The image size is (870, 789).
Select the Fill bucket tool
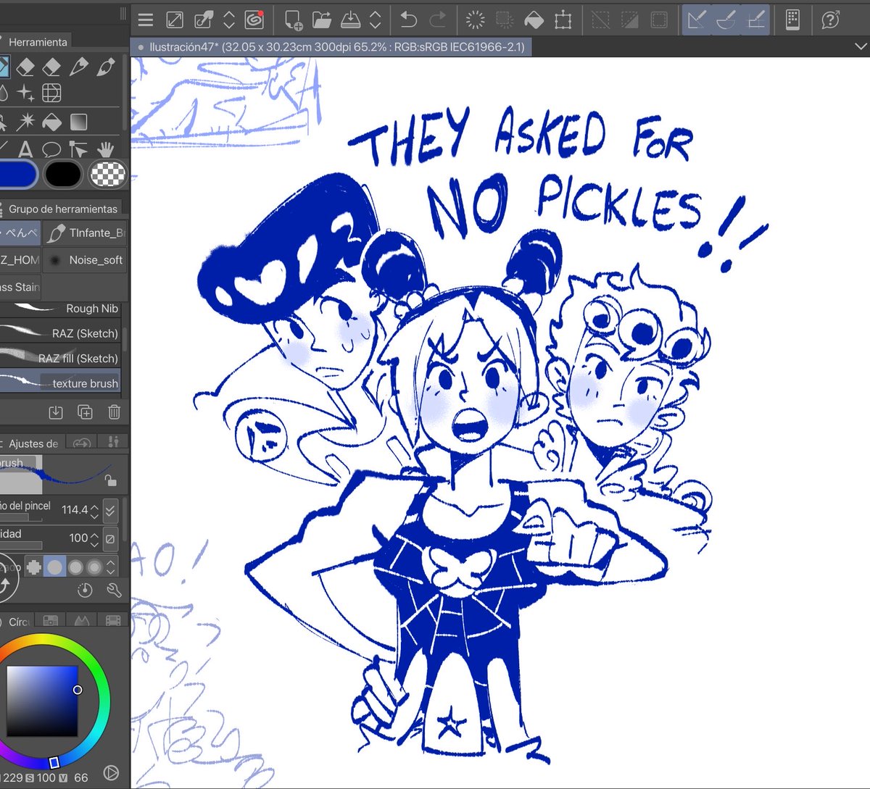pyautogui.click(x=51, y=121)
